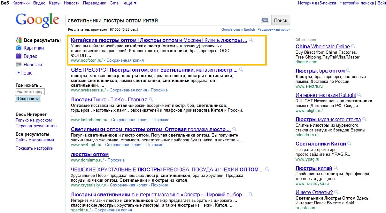The height and width of the screenshot is (213, 386).
Task: Open the ещё dropdown in top bar
Action: click(130, 3)
